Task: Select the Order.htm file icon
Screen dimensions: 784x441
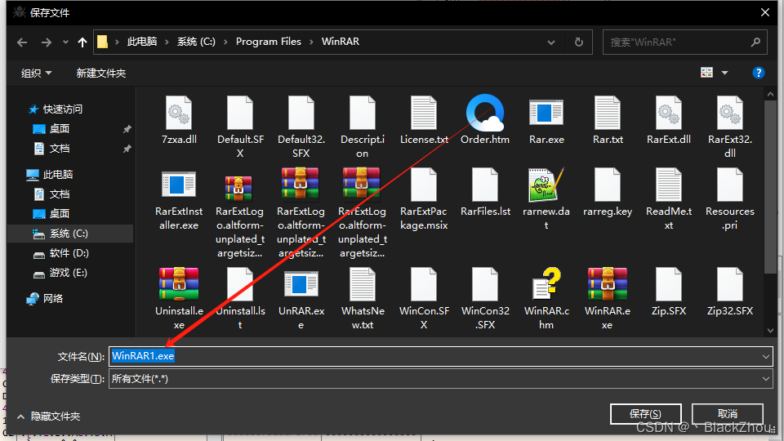Action: click(x=485, y=113)
